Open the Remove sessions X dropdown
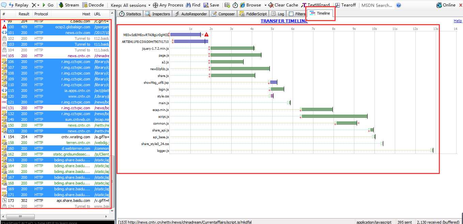463x224 pixels. (x=35, y=5)
